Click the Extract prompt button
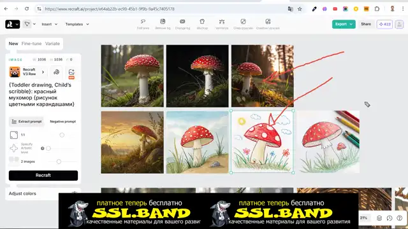The width and height of the screenshot is (408, 229). pos(27,121)
